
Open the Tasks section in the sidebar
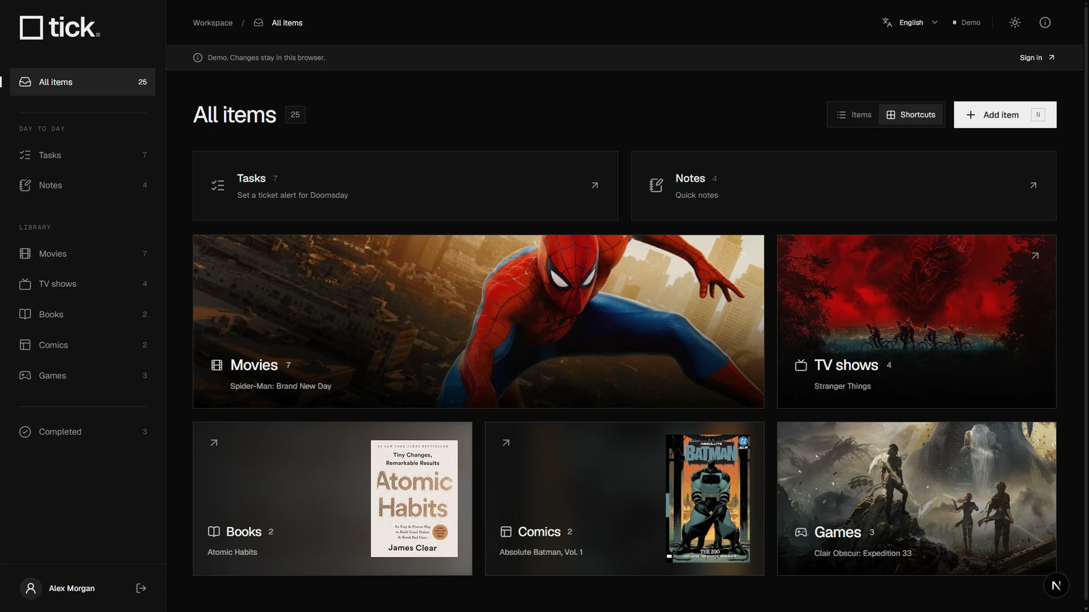83,155
